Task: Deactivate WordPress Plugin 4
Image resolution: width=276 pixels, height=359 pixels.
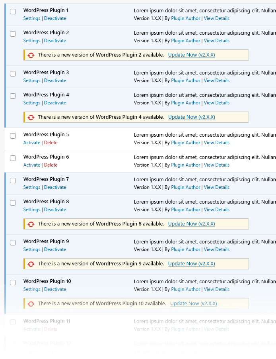Action: click(x=55, y=103)
